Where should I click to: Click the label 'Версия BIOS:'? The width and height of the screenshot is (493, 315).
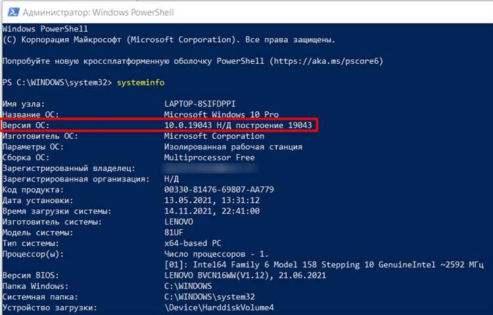tap(30, 276)
